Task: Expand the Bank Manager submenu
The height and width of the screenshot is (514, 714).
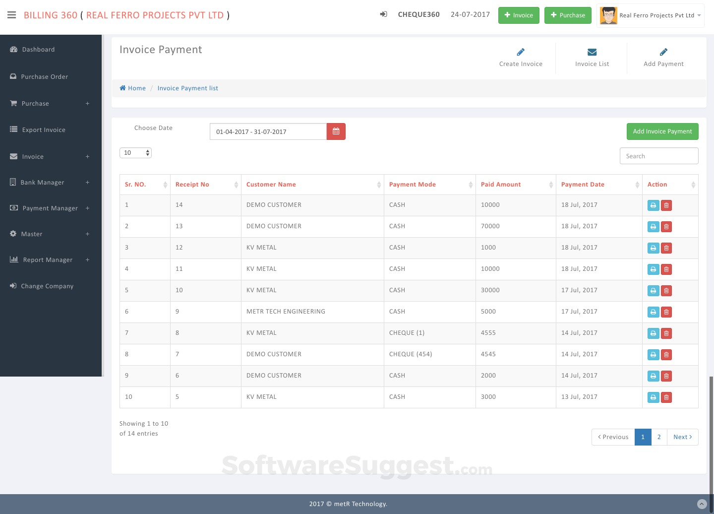Action: click(x=87, y=182)
